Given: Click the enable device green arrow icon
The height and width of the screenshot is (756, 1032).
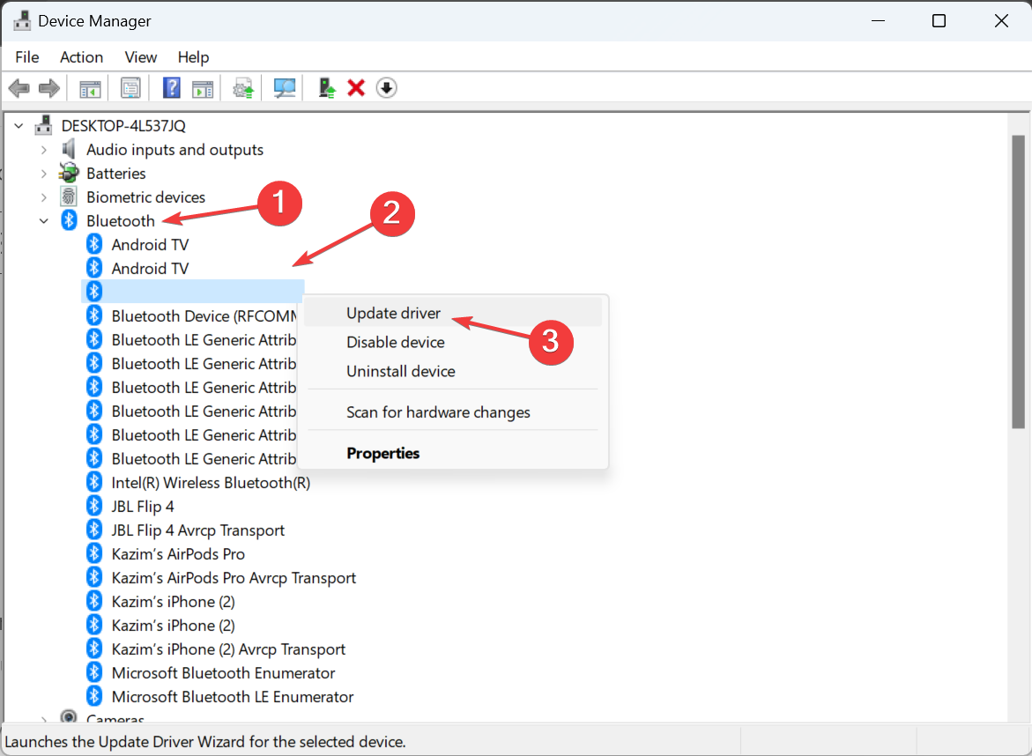Looking at the screenshot, I should tap(326, 88).
